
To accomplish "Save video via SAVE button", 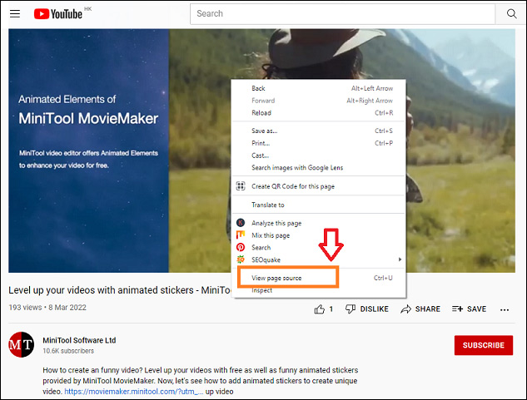I will (x=470, y=309).
